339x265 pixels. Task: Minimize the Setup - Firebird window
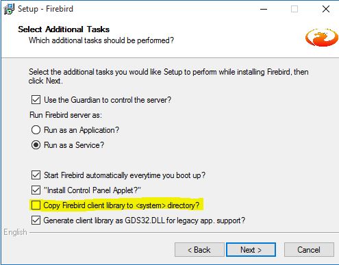tap(264, 9)
